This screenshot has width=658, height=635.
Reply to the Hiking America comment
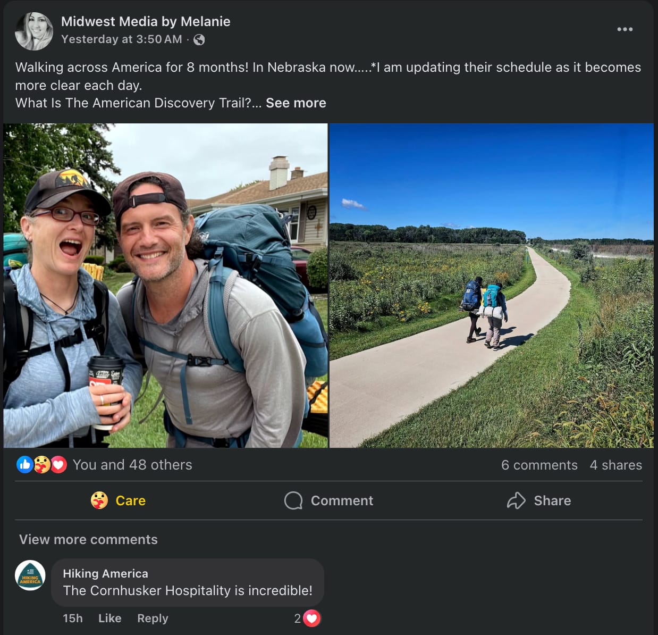(x=153, y=619)
